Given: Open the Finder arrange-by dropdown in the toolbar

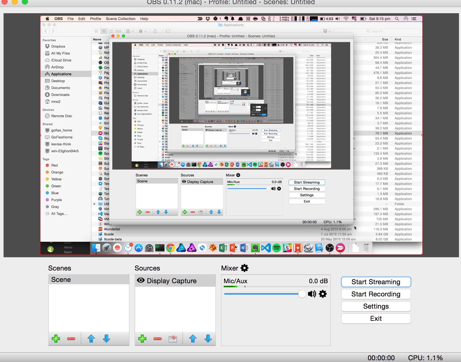Looking at the screenshot, I should click(130, 31).
